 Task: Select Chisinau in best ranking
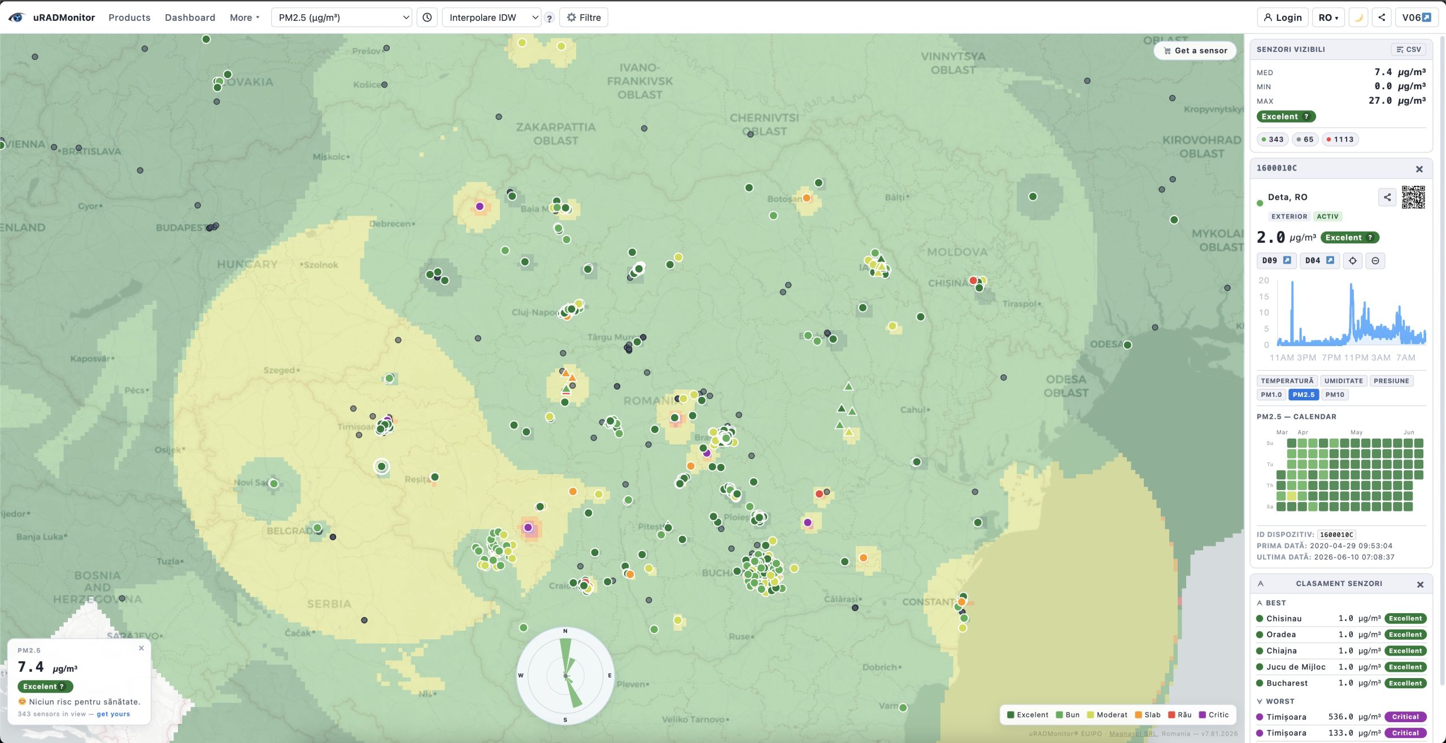[x=1341, y=619]
